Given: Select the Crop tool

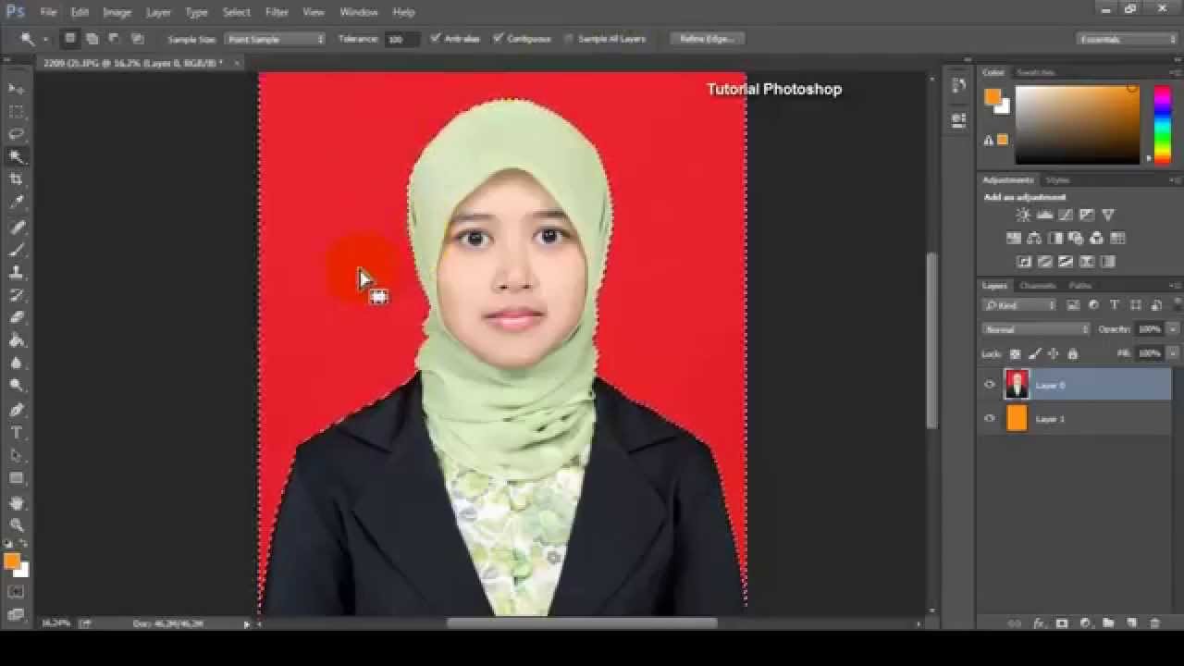Looking at the screenshot, I should coord(17,179).
